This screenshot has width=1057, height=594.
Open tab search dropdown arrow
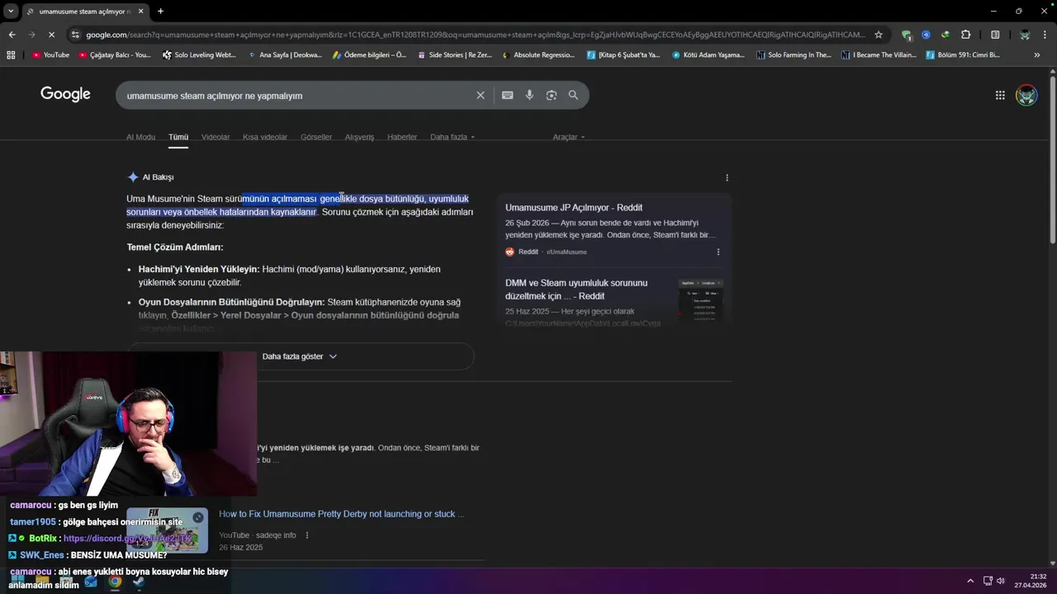(x=11, y=12)
